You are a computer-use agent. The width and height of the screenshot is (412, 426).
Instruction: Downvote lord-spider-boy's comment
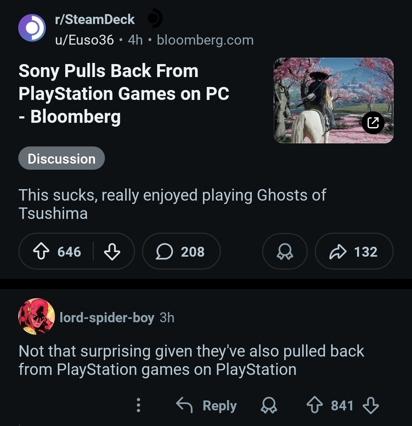[x=370, y=405]
